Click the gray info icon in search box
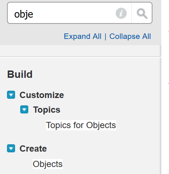Screen dimensions: 169x174 121,13
